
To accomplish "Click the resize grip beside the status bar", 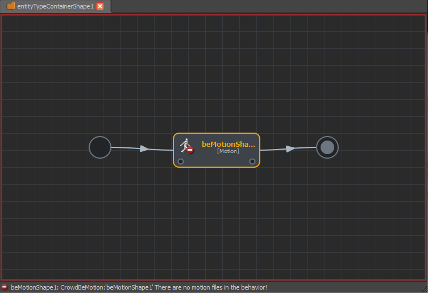I will [424, 288].
